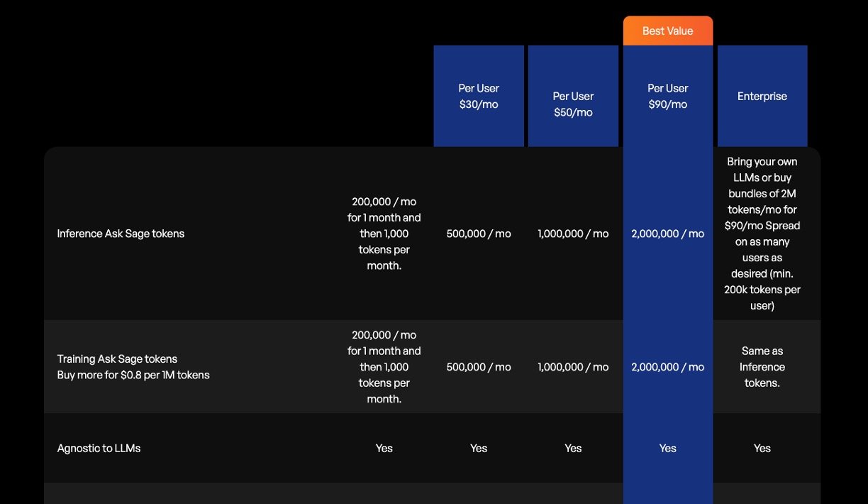Click 2,000,000 / mo in the Training row
This screenshot has height=504, width=868.
click(x=667, y=367)
